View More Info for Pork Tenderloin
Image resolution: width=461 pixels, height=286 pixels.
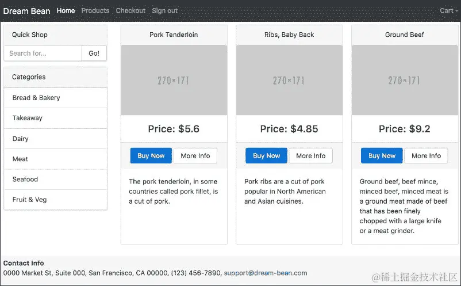tap(195, 155)
